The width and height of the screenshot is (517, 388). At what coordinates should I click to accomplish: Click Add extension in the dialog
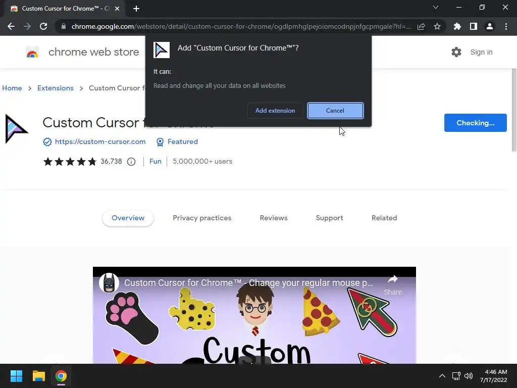coord(275,111)
